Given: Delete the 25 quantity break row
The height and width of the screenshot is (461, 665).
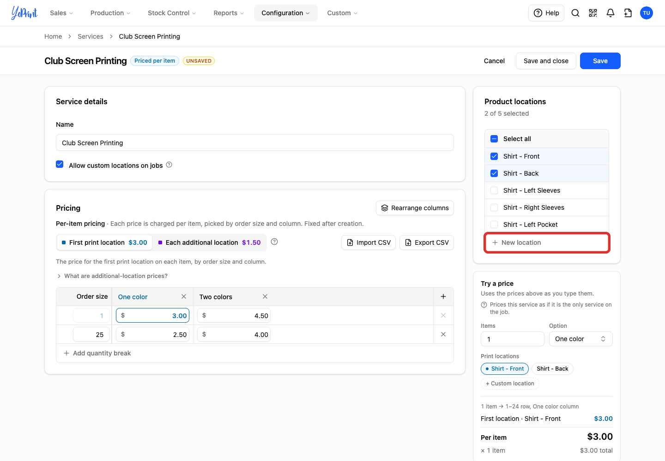Looking at the screenshot, I should (x=443, y=334).
